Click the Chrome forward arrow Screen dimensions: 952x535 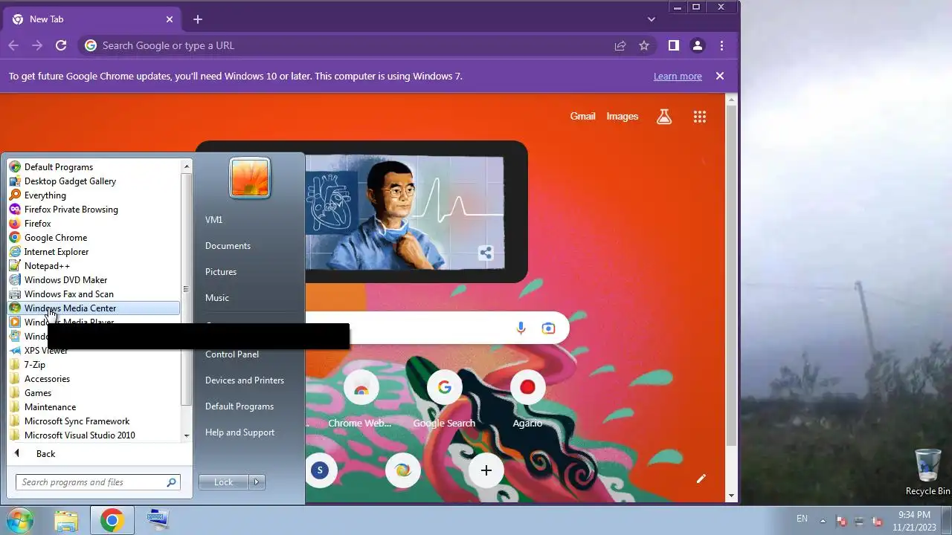37,45
